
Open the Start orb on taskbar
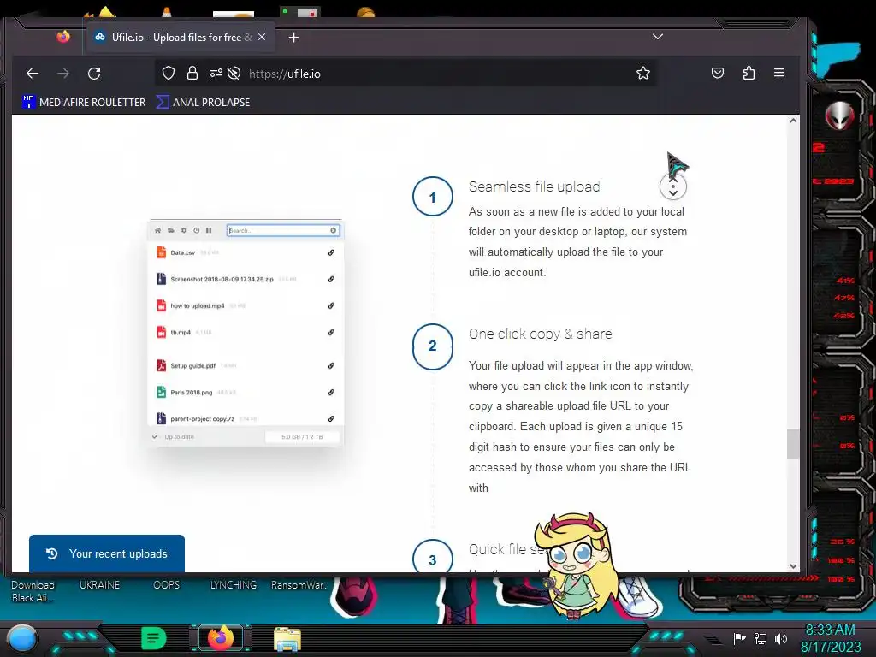click(22, 639)
